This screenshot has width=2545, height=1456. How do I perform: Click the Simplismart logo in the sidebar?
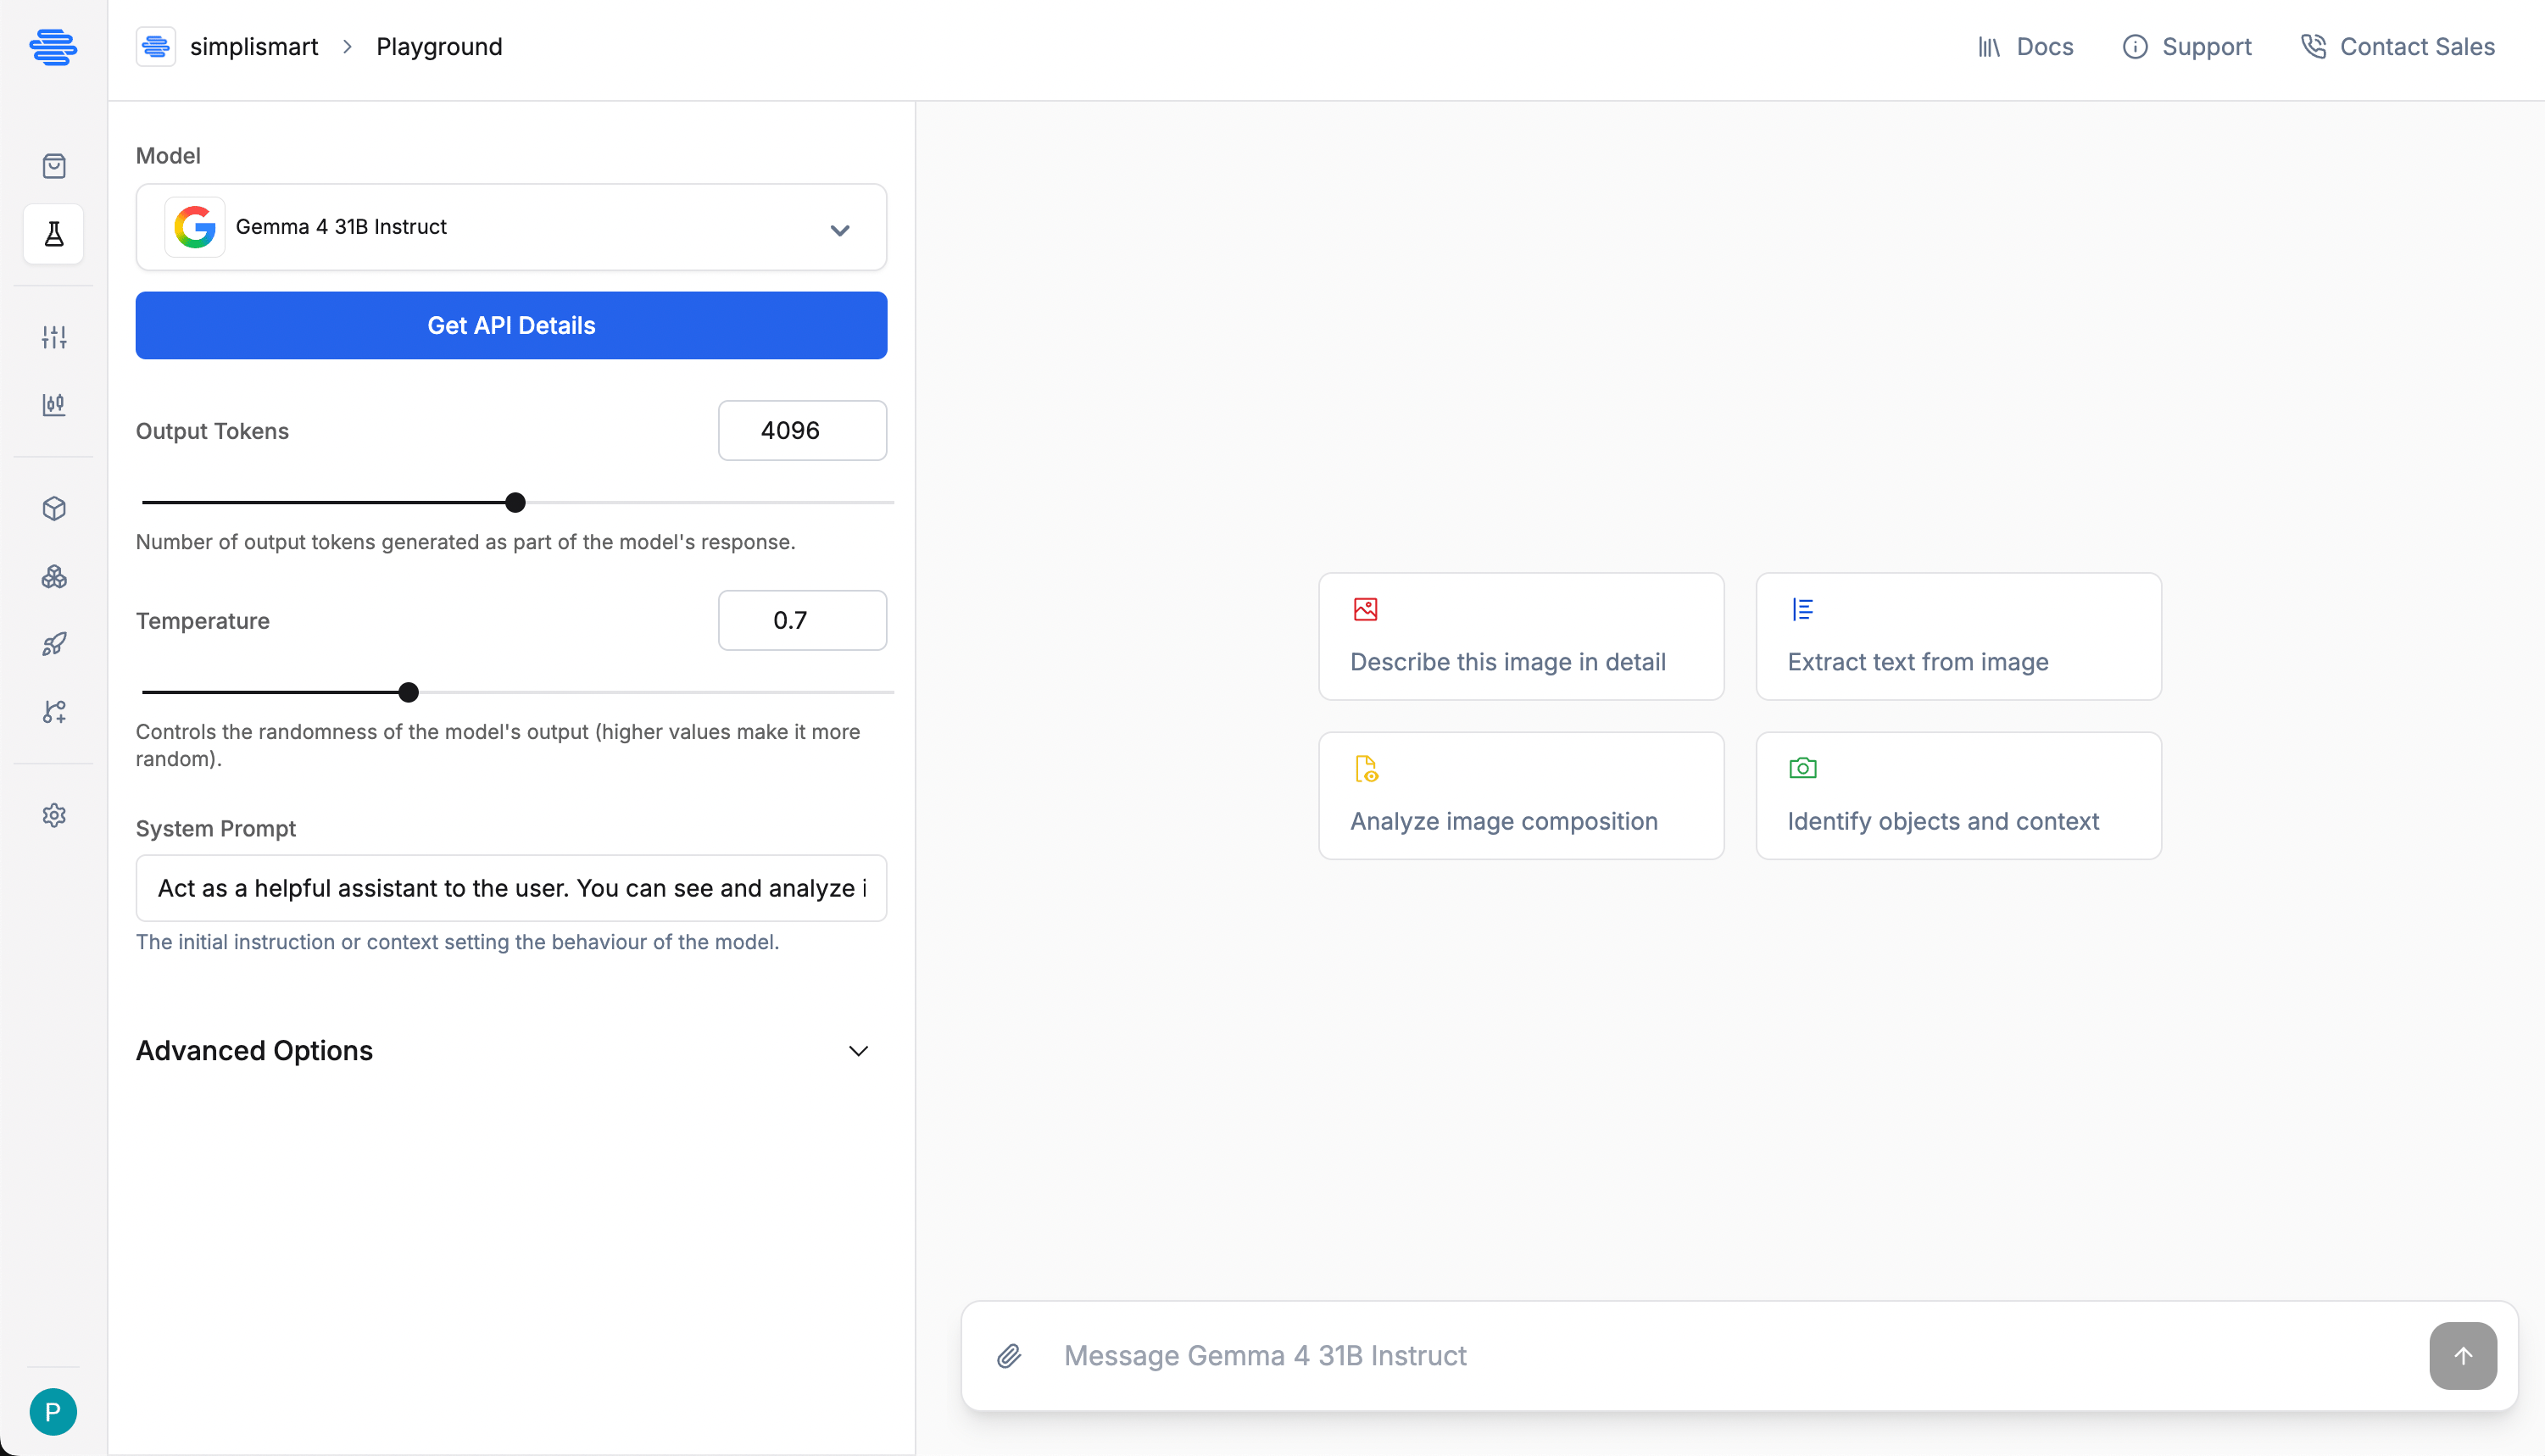[x=53, y=46]
